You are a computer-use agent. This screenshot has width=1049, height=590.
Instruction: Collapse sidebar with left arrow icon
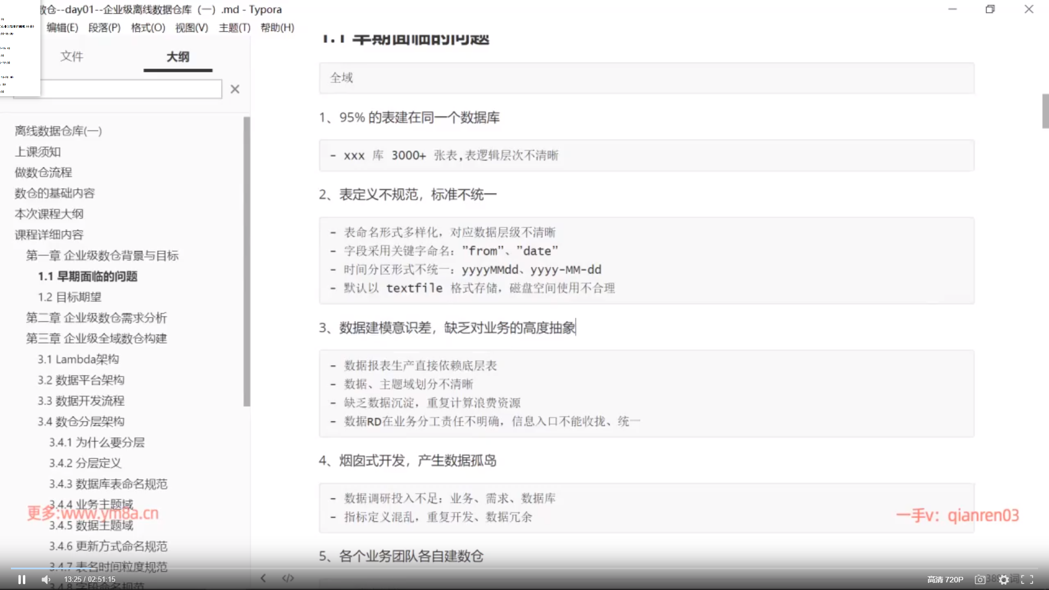(x=263, y=578)
